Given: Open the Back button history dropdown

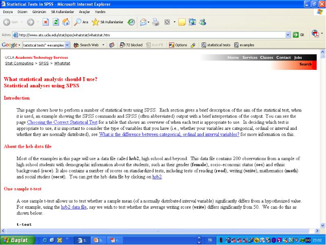Looking at the screenshot, I should [22, 22].
